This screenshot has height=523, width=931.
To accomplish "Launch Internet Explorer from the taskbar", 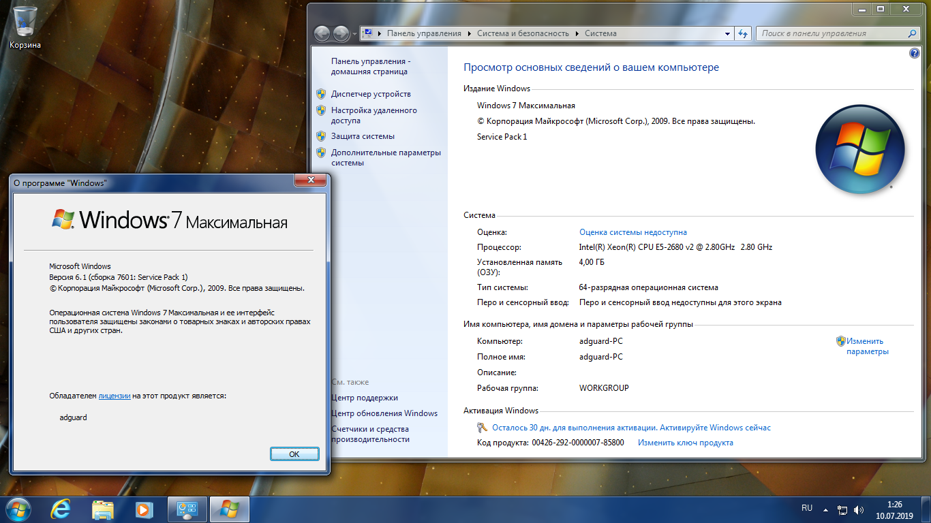I will [x=62, y=509].
